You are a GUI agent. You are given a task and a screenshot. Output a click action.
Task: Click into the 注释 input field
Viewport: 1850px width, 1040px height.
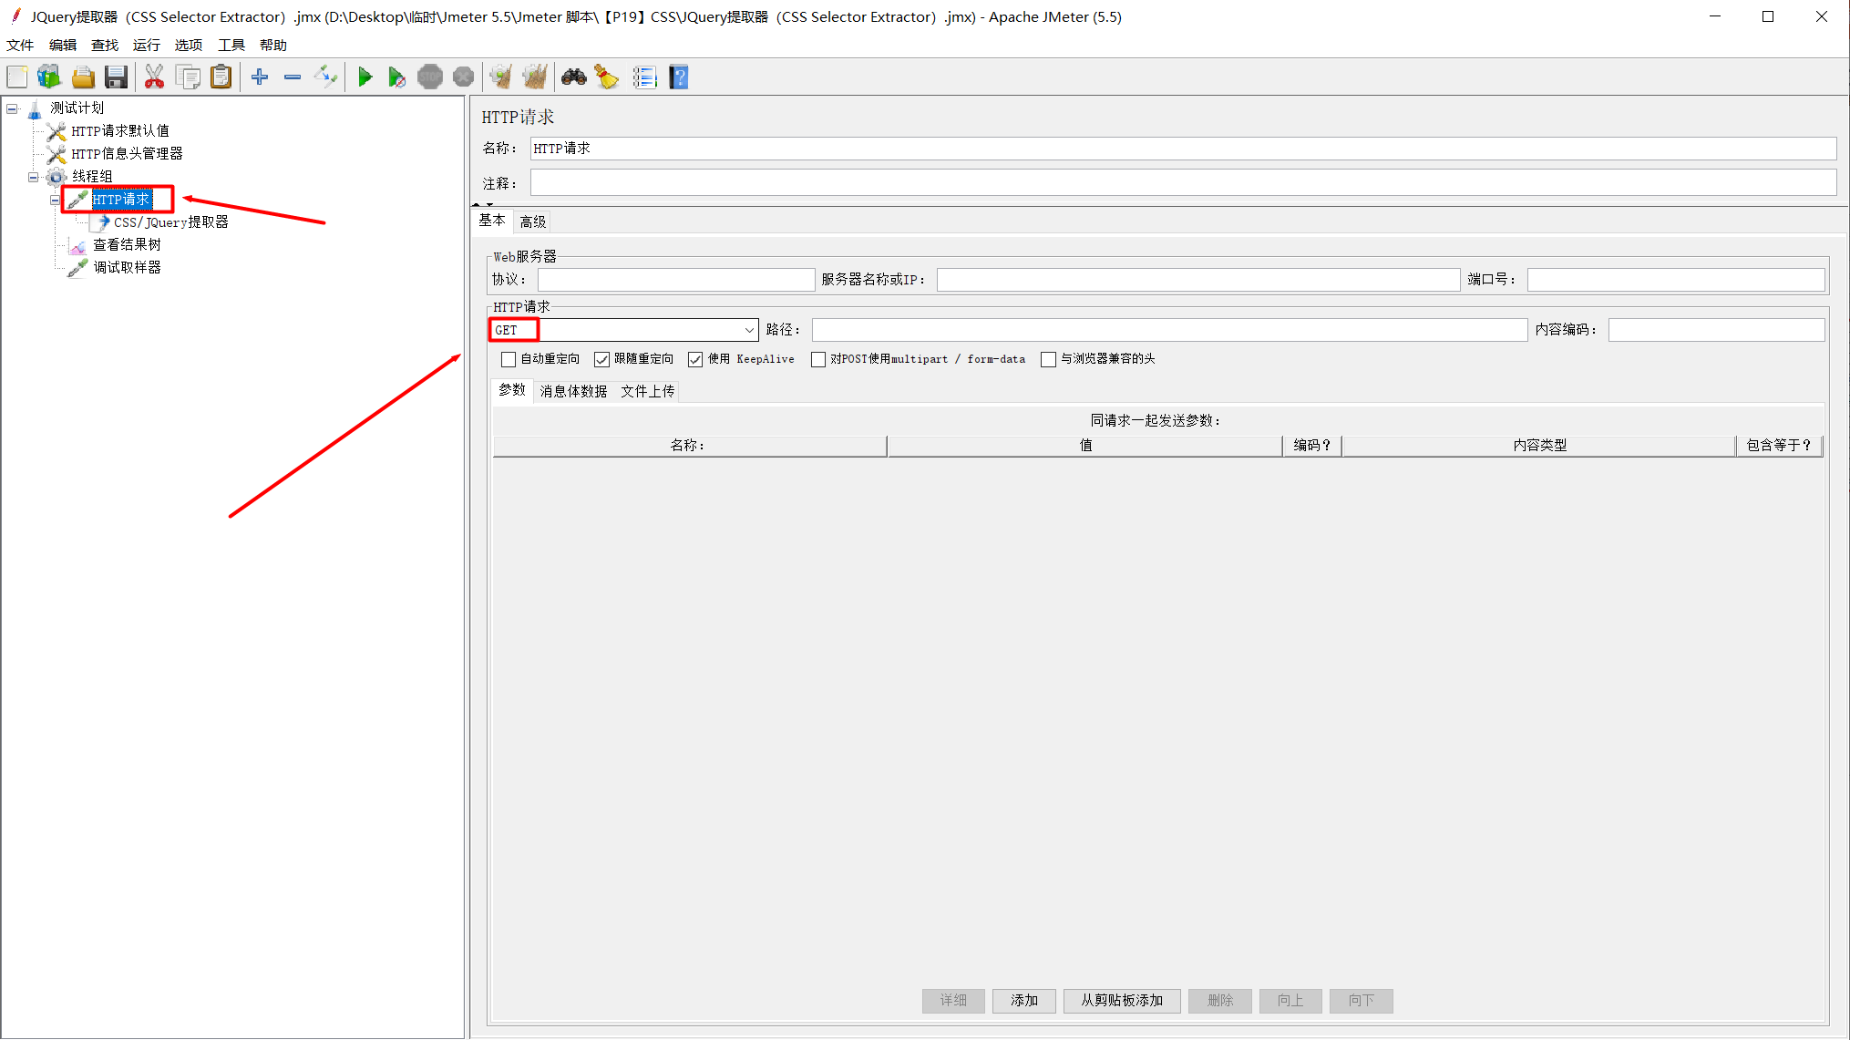1183,182
